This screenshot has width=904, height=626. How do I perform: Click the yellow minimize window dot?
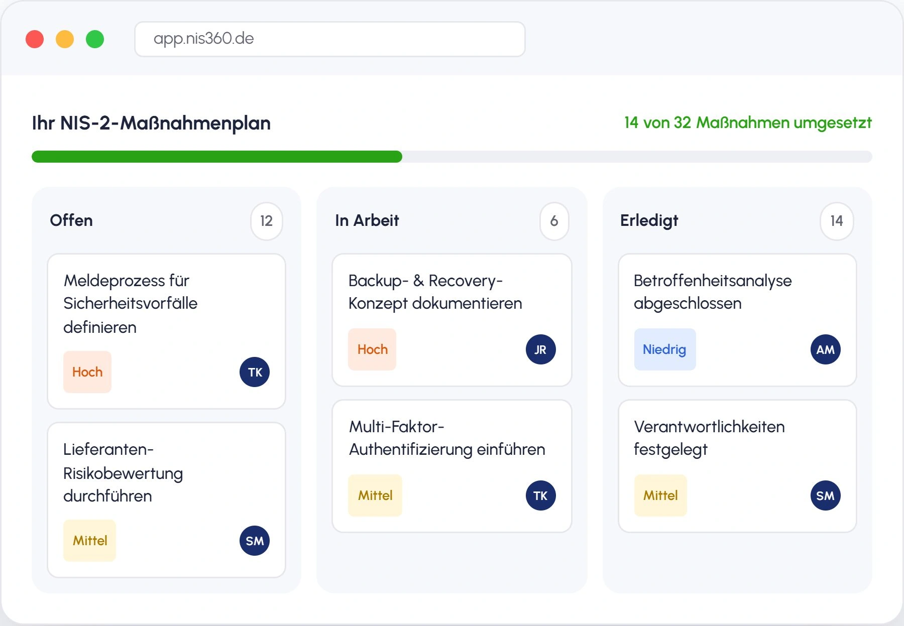[65, 39]
